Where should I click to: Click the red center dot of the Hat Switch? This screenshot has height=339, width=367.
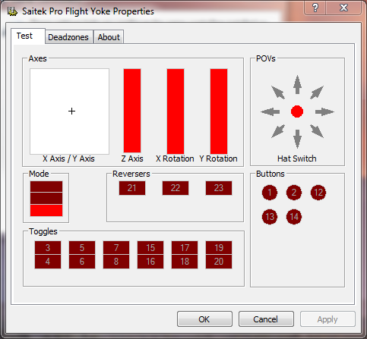(x=297, y=111)
